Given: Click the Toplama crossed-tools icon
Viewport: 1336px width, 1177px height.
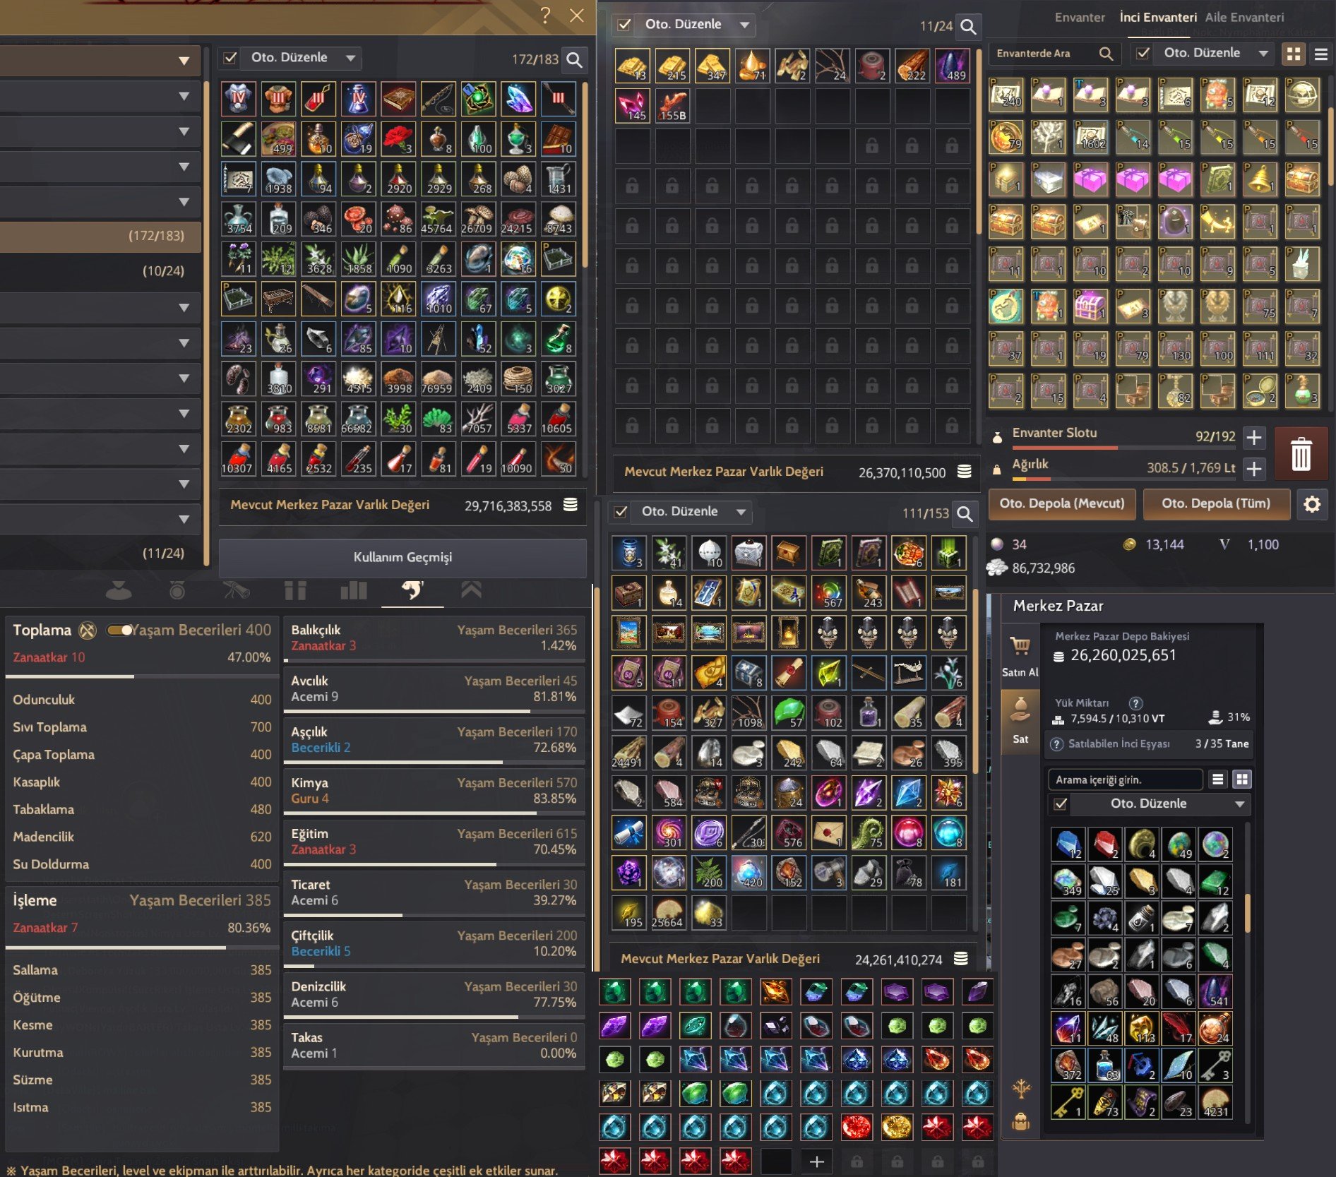Looking at the screenshot, I should 88,631.
